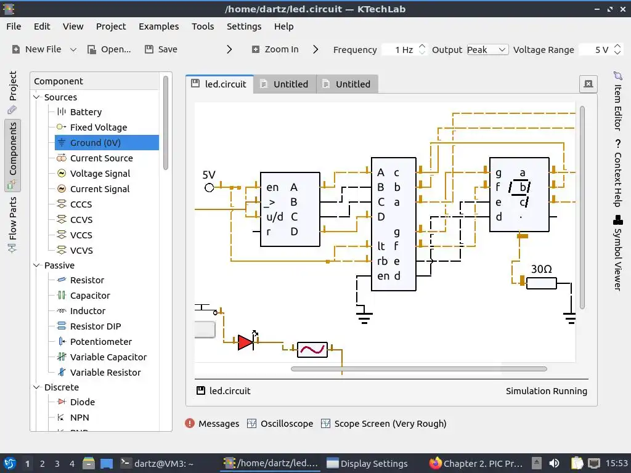This screenshot has width=631, height=473.
Task: Open volume control in system tray
Action: pyautogui.click(x=554, y=463)
